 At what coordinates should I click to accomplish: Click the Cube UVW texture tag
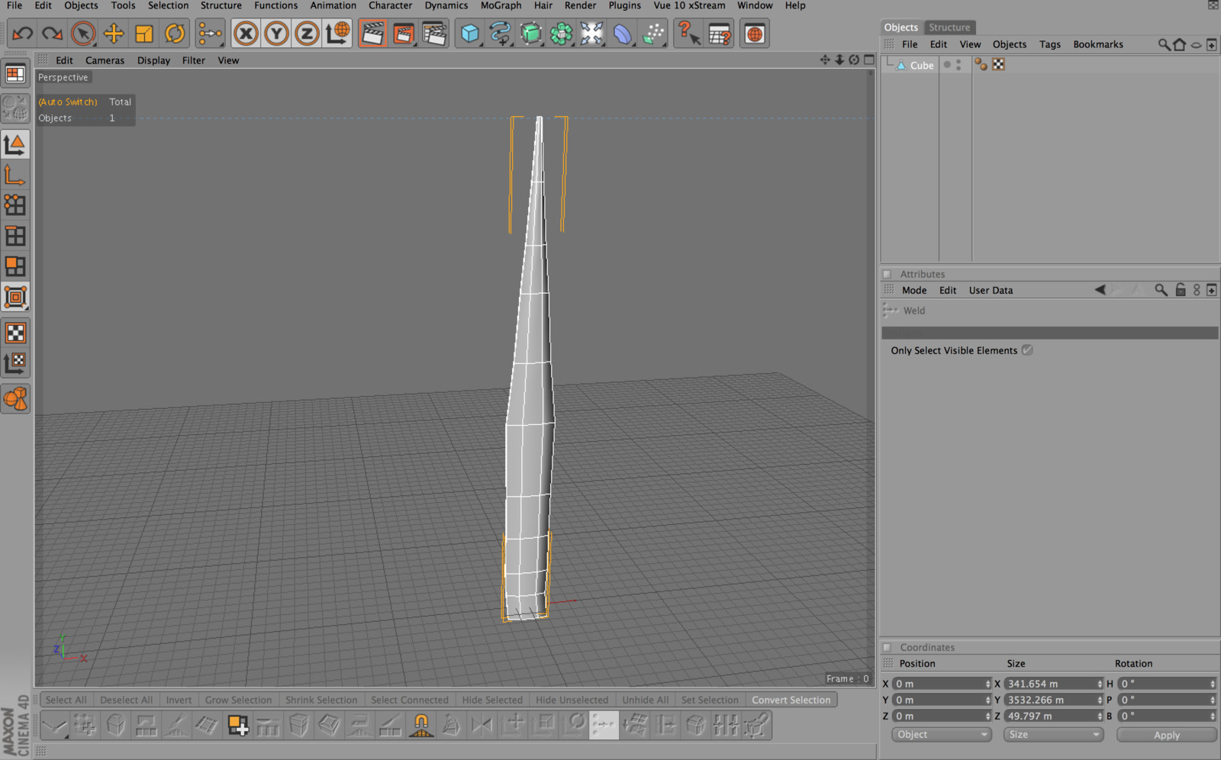998,65
